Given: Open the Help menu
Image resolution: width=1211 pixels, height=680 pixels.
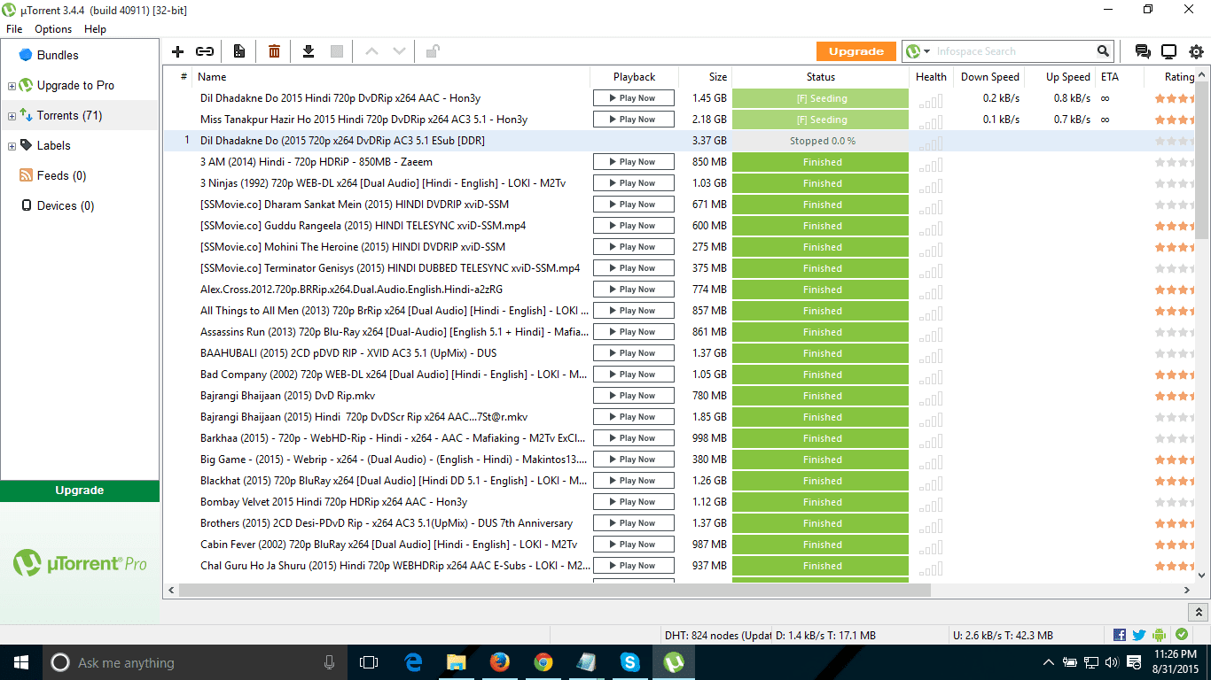Looking at the screenshot, I should 95,29.
